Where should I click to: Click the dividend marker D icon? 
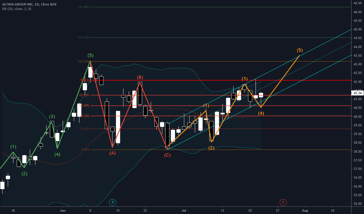tap(112, 202)
